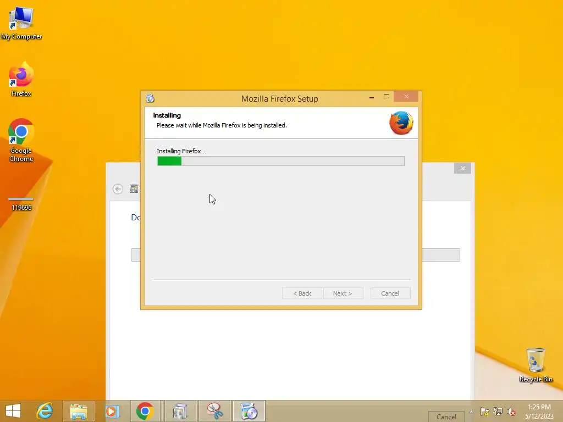Viewport: 563px width, 422px height.
Task: Open the Windows Start button
Action: point(13,411)
